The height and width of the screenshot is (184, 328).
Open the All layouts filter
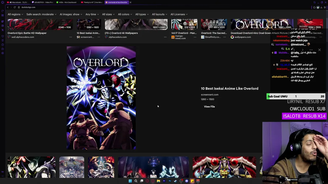tap(160, 14)
